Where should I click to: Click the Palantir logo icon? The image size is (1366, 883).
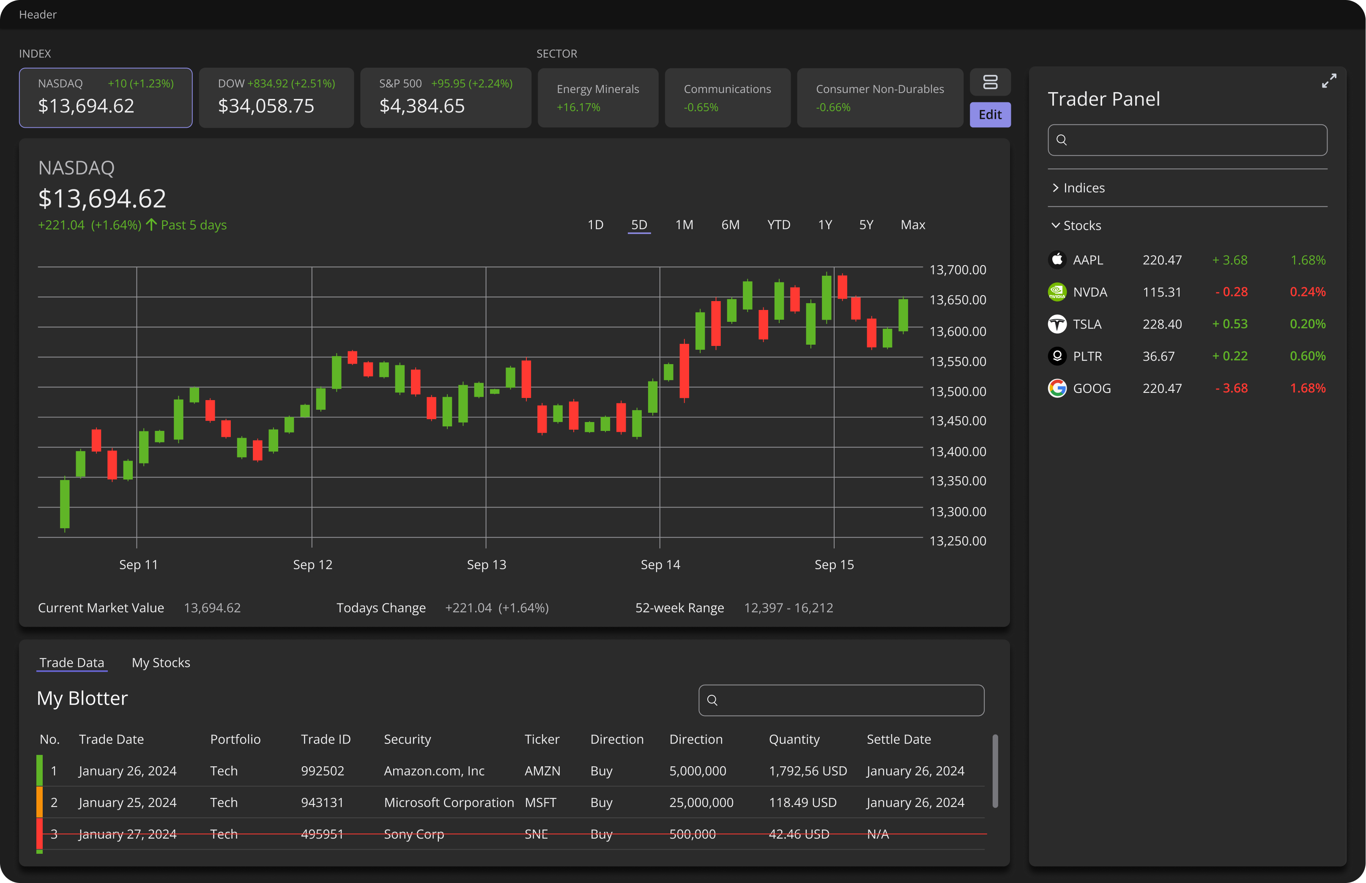(x=1057, y=356)
